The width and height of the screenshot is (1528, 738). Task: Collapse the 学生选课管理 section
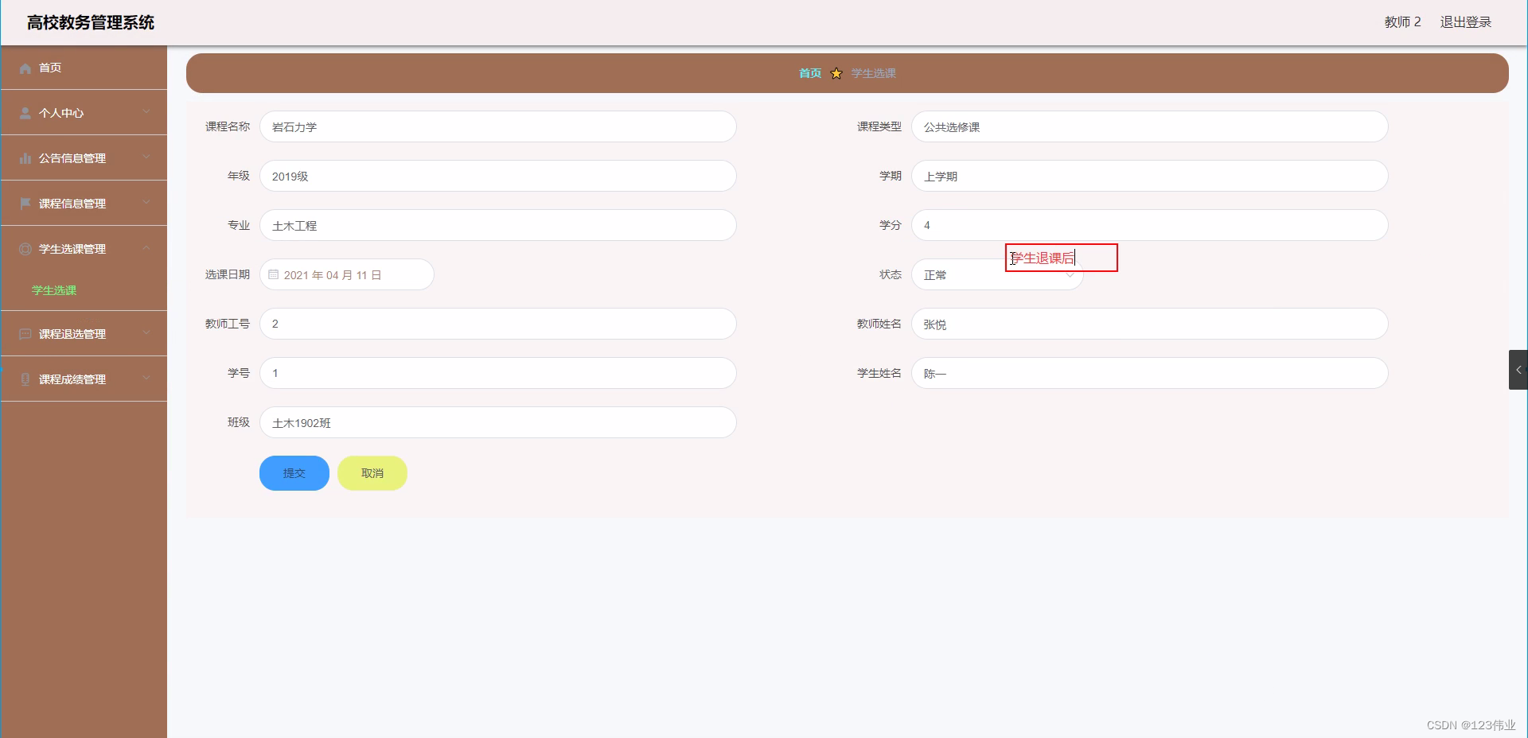pos(146,248)
